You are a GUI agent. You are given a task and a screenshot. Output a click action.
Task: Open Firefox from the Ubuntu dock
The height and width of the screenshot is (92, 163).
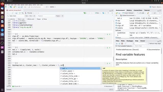[x=2, y=4]
